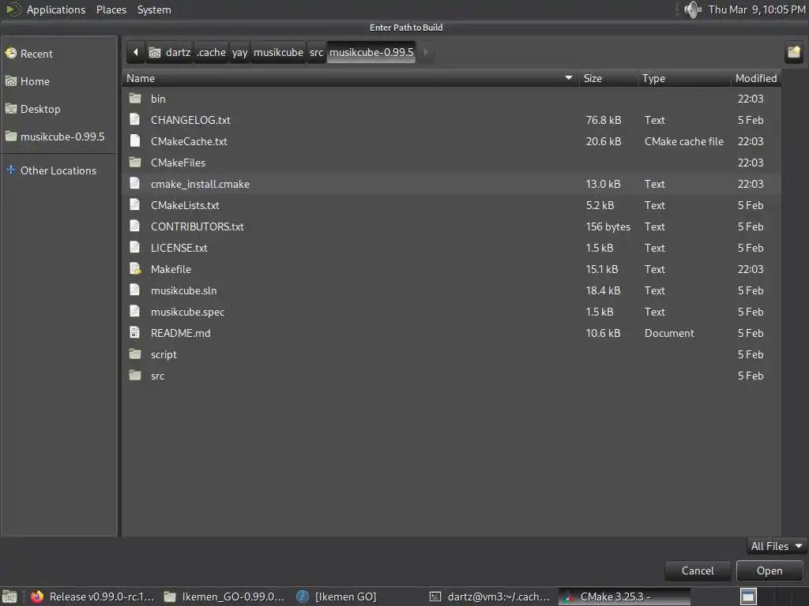The height and width of the screenshot is (606, 809).
Task: Switch to the Ikemen_GO-0.99.0 file manager taskbar item
Action: point(225,597)
